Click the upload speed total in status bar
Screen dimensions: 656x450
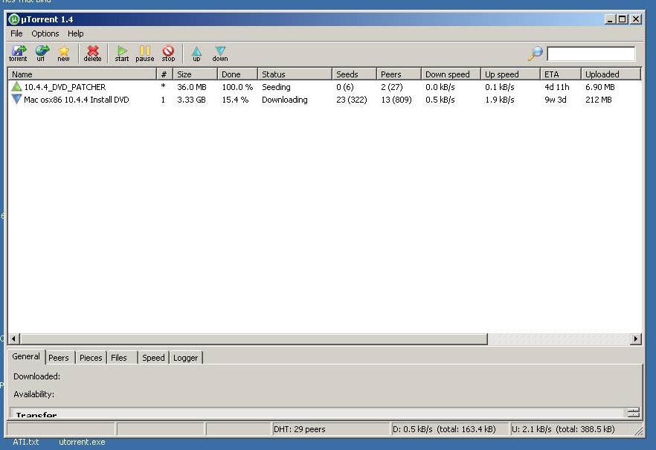[571, 429]
